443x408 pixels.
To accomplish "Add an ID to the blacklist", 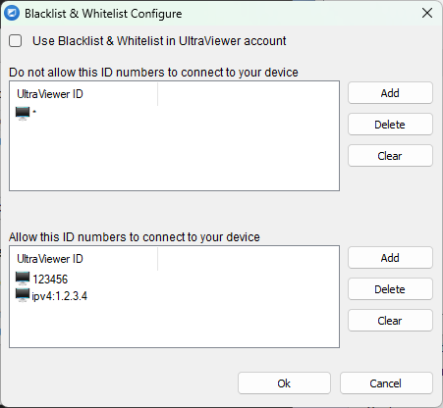I will tap(390, 93).
